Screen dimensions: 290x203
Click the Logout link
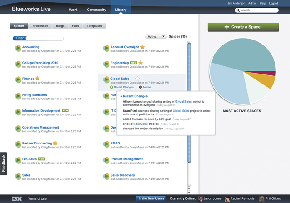[273, 3]
